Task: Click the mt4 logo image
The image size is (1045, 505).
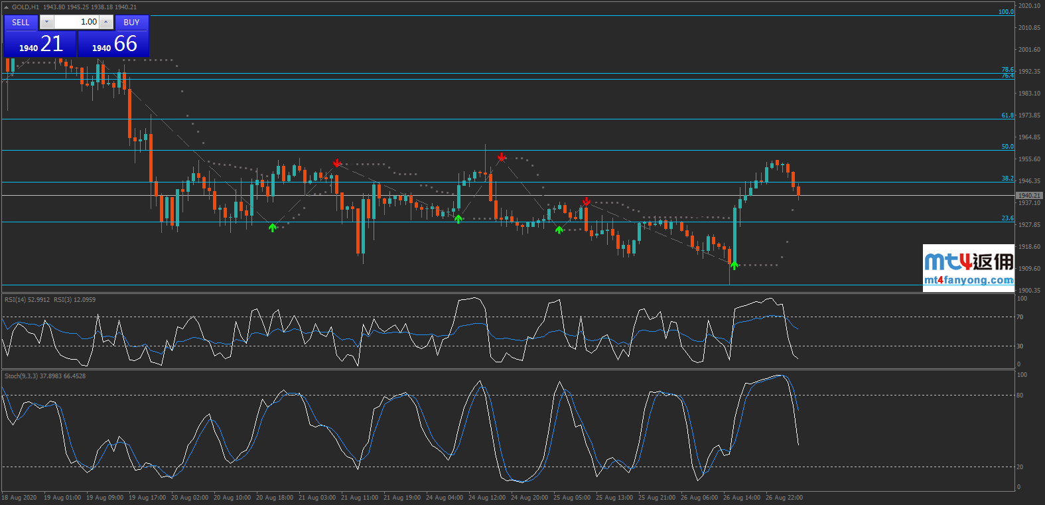Action: [969, 261]
